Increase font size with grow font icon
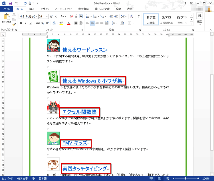The height and width of the screenshot is (181, 214). [51, 17]
